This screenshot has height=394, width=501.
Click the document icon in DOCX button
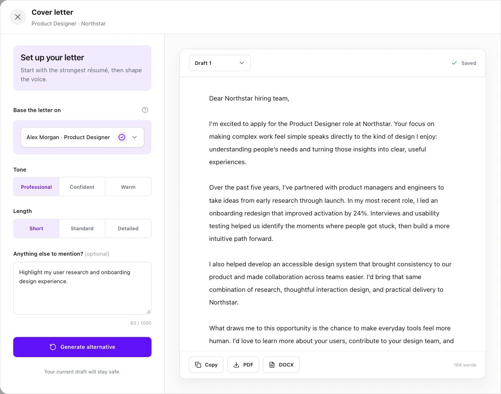coord(272,365)
